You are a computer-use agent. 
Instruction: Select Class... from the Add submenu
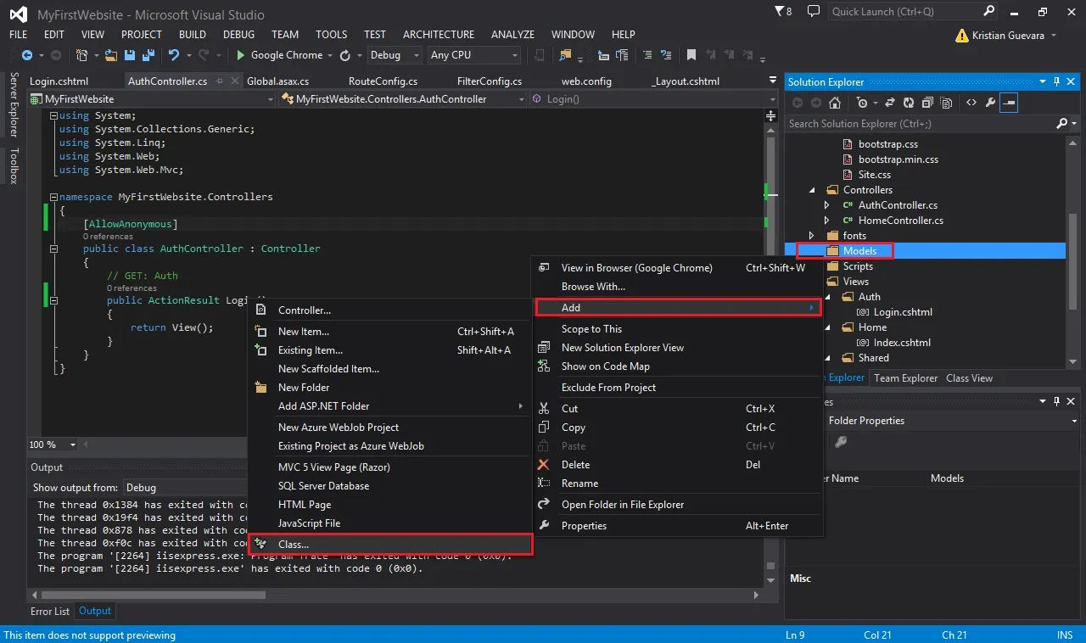point(391,545)
